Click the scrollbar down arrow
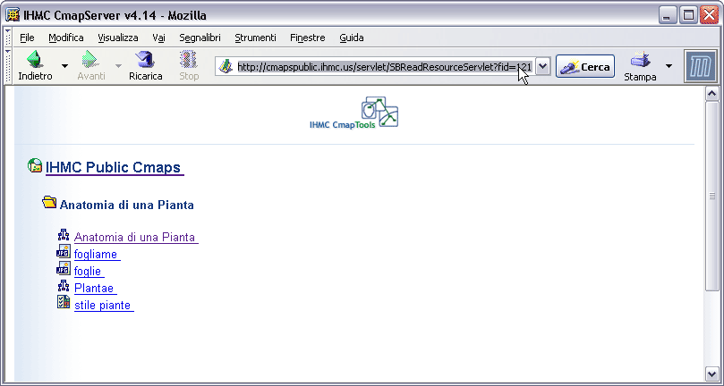Image resolution: width=724 pixels, height=386 pixels. click(x=711, y=373)
